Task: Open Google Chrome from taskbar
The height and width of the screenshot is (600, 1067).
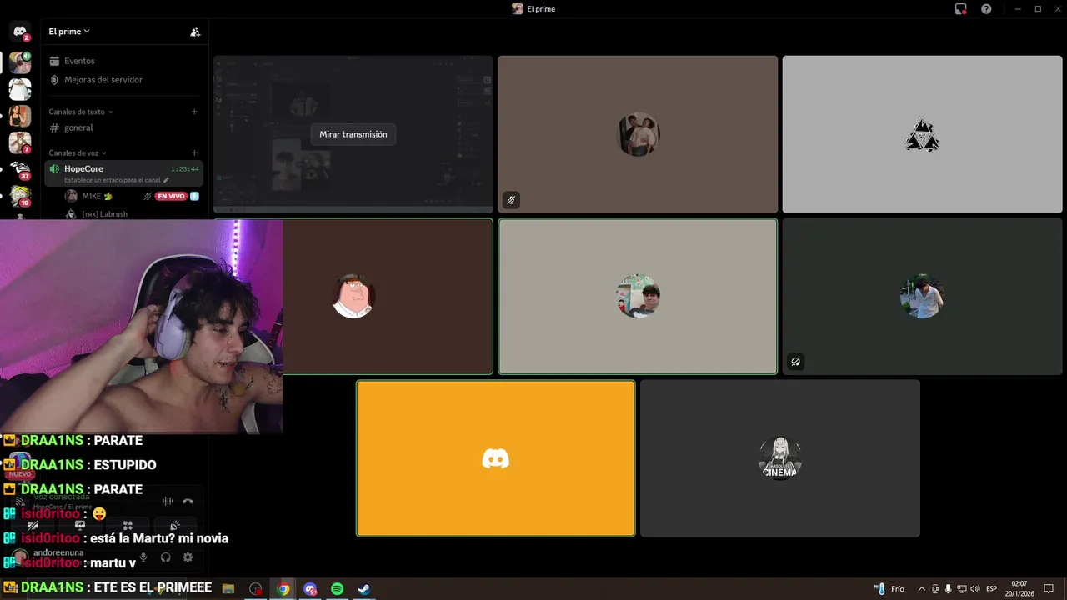Action: pyautogui.click(x=283, y=589)
